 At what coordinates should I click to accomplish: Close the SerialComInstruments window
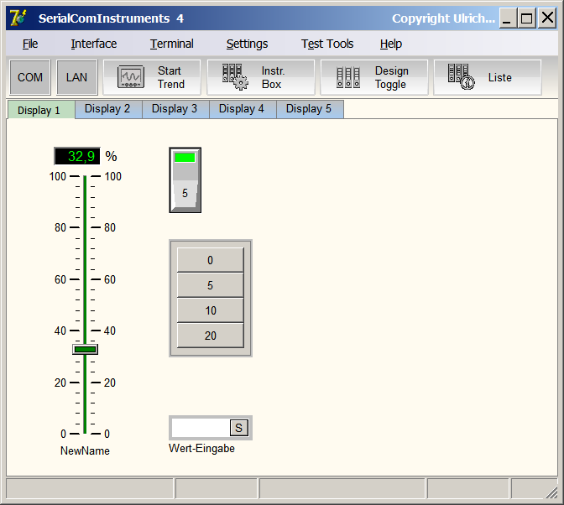coord(547,18)
